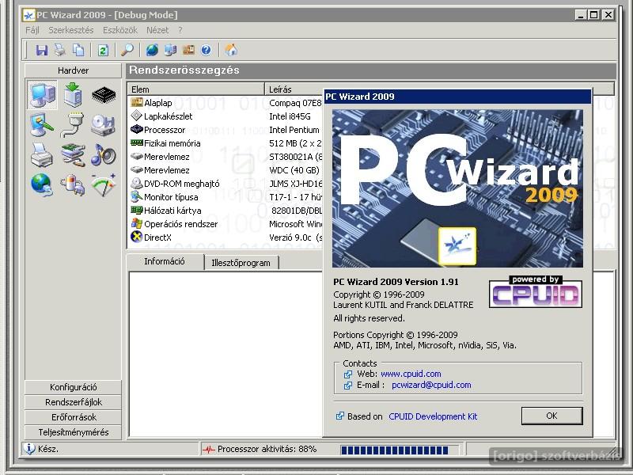Open the Nézet menu
Screen dimensions: 633x475
pos(157,30)
